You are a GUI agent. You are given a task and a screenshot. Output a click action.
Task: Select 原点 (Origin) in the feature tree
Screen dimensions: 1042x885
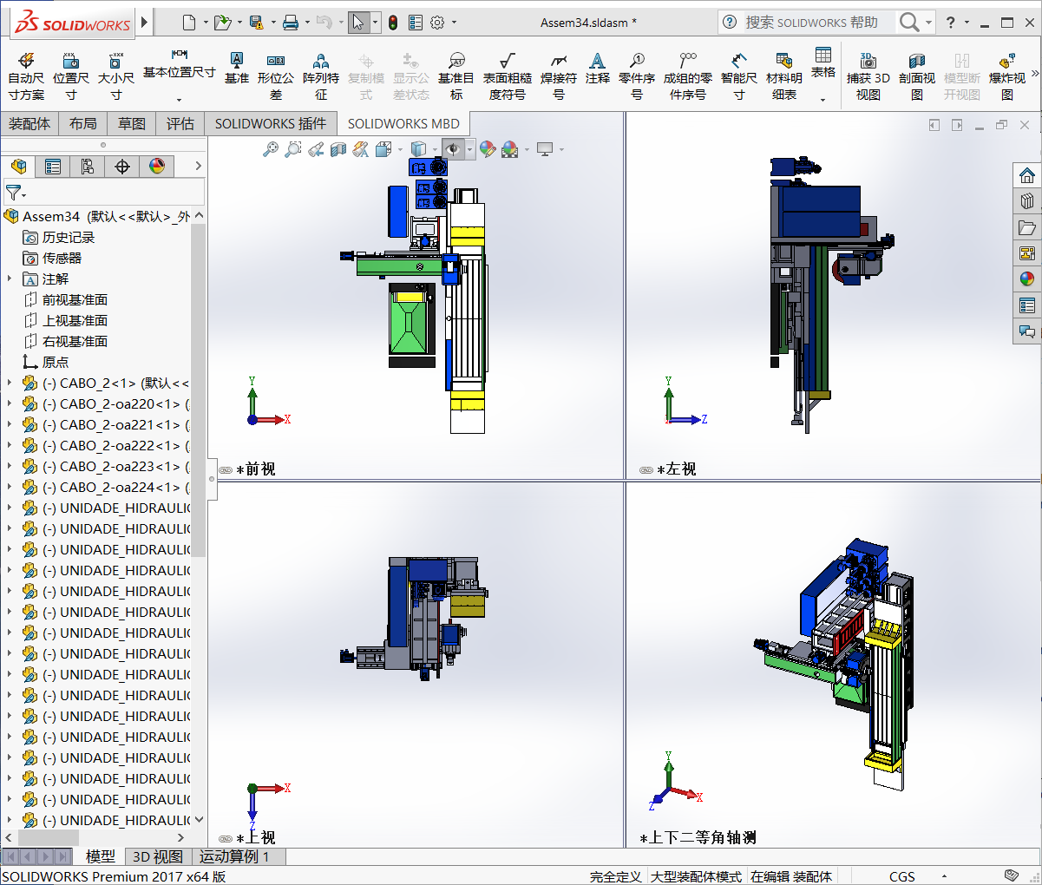56,362
